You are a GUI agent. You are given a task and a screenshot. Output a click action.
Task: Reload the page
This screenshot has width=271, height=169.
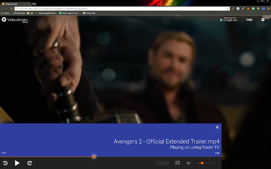coord(11,8)
